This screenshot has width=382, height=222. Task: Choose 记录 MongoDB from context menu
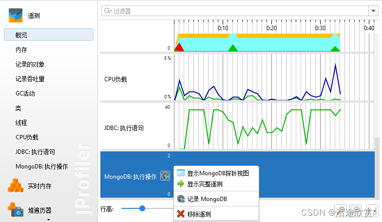click(216, 199)
